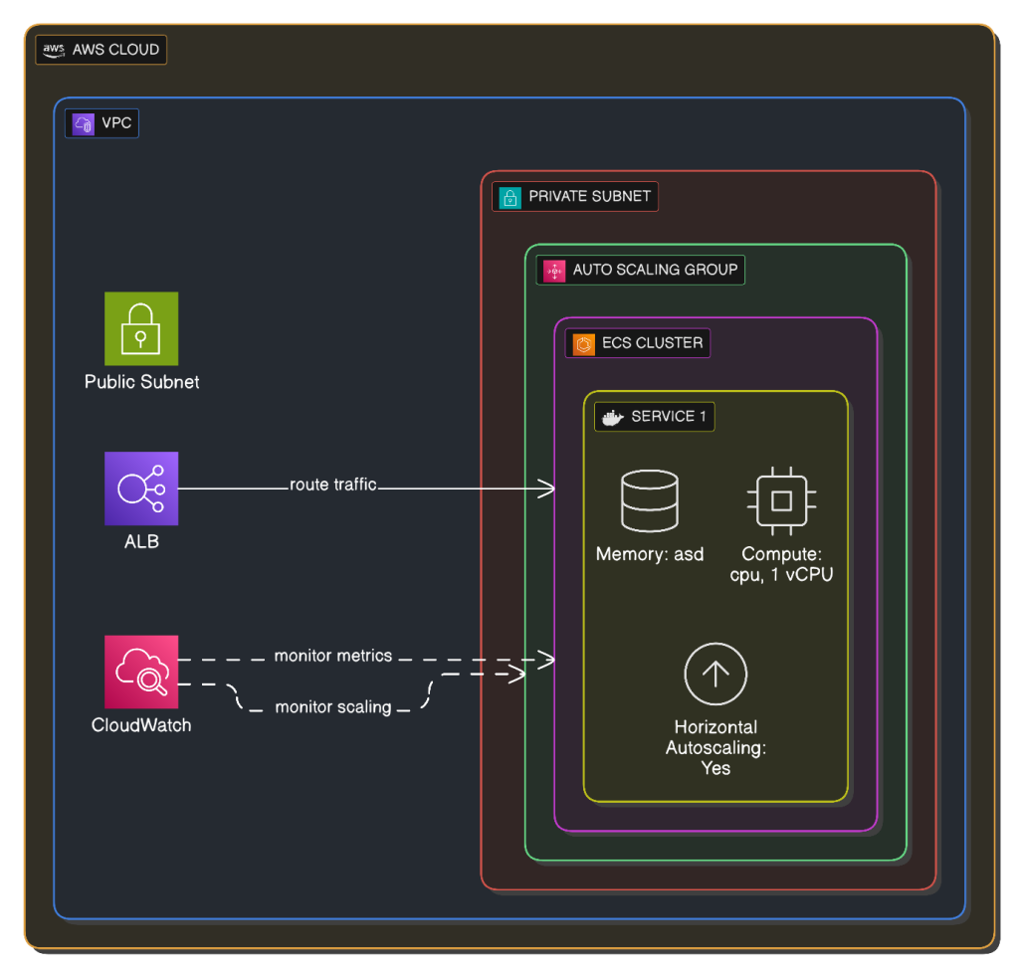Click the Compute CPU chip icon
The width and height of the screenshot is (1019, 973).
[781, 500]
